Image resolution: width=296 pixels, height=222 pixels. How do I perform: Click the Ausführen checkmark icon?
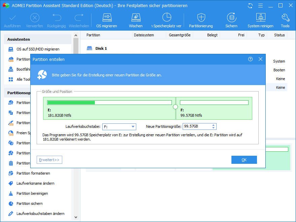pyautogui.click(x=12, y=18)
